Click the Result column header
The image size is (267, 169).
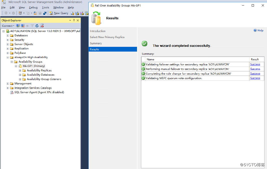coord(257,59)
